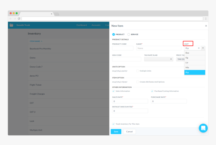Image resolution: width=216 pixels, height=145 pixels.
Task: Select the Demo inventory row
Action: click(x=69, y=58)
